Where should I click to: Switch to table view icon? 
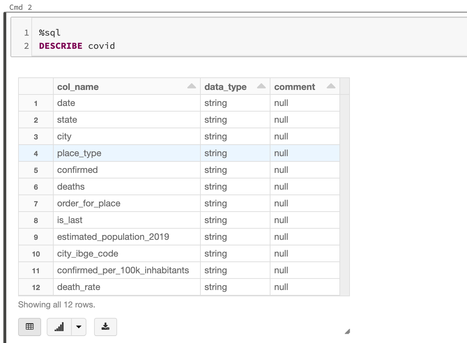[x=30, y=327]
